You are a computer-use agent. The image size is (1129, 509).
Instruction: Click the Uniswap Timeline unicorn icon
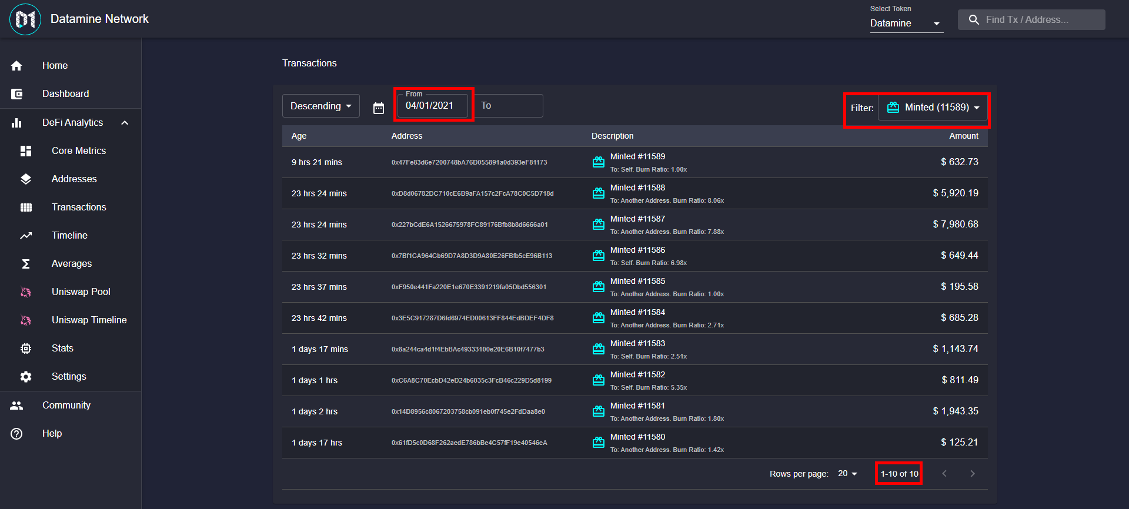point(26,320)
